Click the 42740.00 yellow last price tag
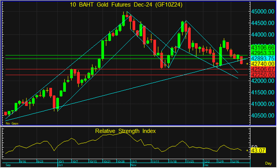 point(262,64)
